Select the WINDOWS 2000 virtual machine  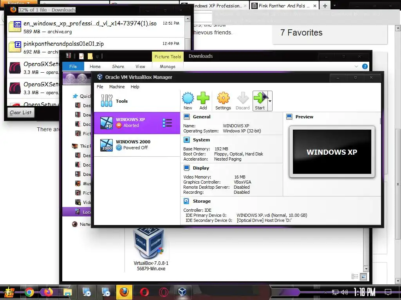(137, 145)
